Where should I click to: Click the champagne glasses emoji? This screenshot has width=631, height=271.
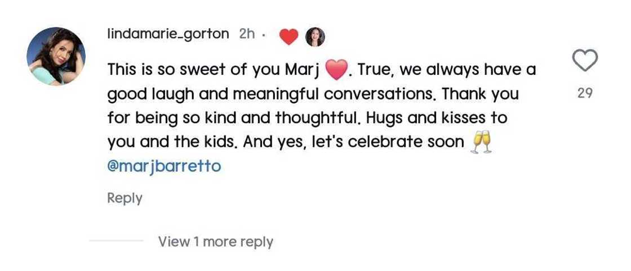coord(481,142)
